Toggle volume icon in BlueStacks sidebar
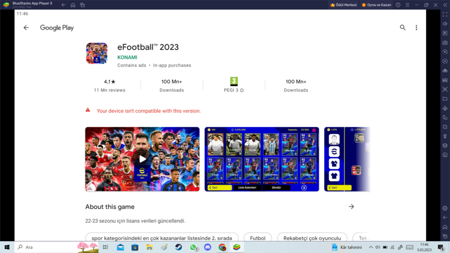This screenshot has width=450, height=253. coord(445,24)
